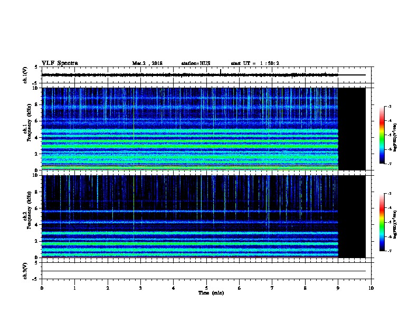Click the flat ch.3 voltage trace
The height and width of the screenshot is (323, 418).
coord(203,271)
